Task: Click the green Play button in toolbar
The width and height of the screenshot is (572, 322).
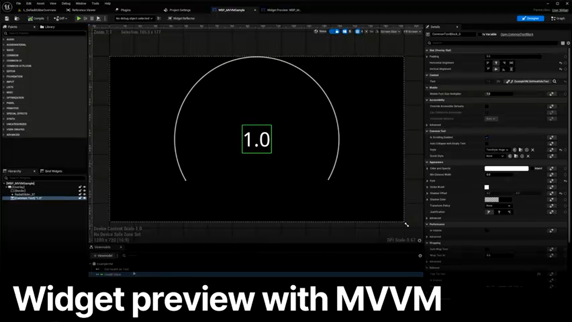Action: (79, 18)
